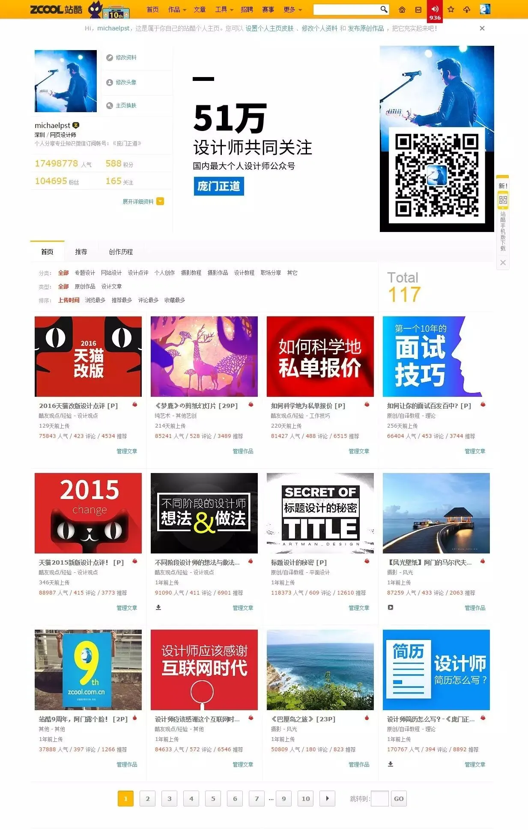Image resolution: width=528 pixels, height=830 pixels.
Task: Click the download icon under 设计师简历怎么写
Action: point(391,764)
